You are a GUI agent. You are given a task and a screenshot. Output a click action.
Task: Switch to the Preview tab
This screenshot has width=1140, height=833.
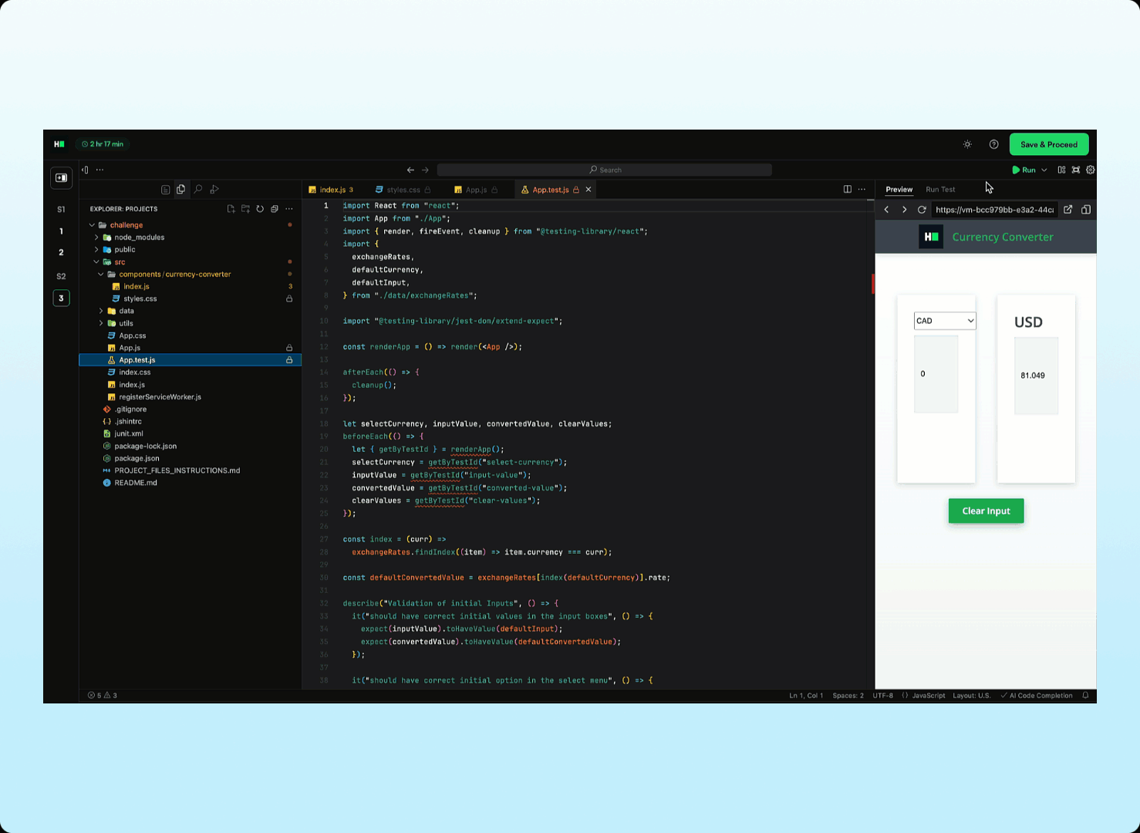pos(899,189)
